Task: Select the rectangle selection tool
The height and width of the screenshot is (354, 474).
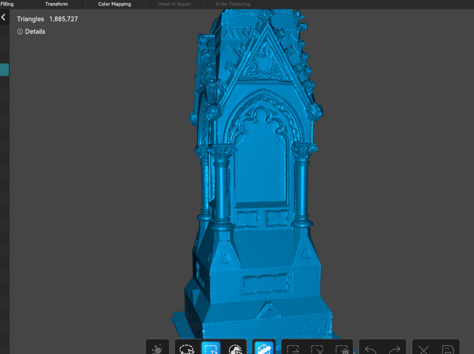Action: point(211,349)
